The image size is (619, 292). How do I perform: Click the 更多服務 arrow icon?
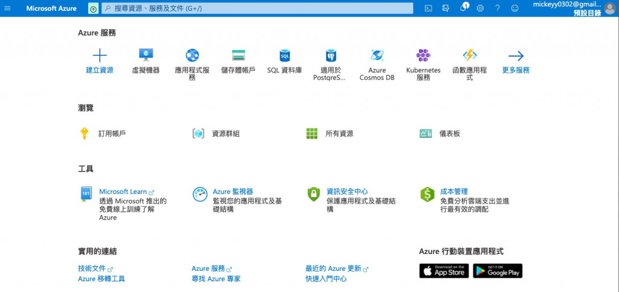[516, 56]
